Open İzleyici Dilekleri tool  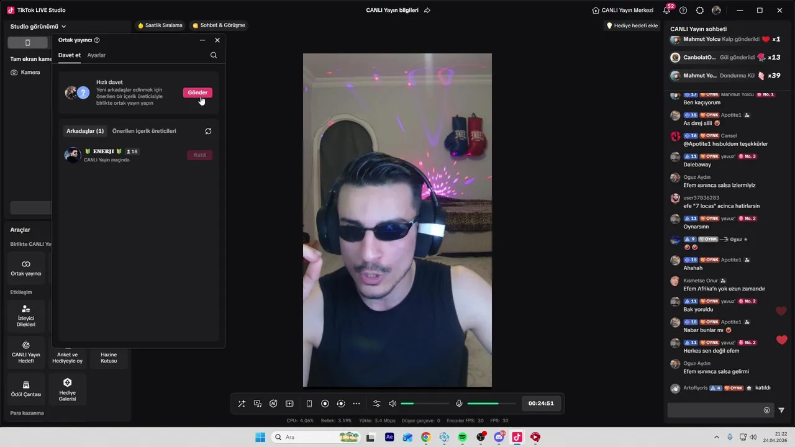pos(26,316)
